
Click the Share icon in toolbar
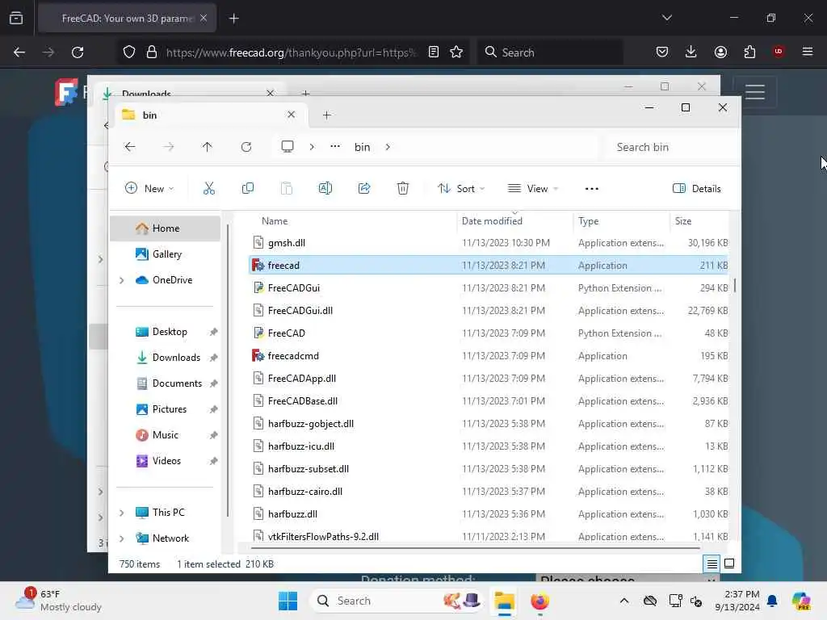(x=364, y=188)
